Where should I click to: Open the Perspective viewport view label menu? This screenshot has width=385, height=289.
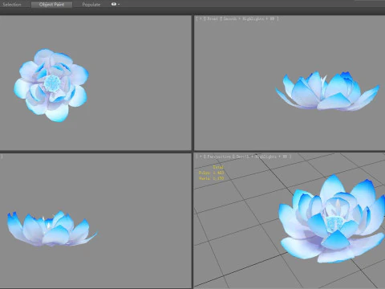point(219,157)
